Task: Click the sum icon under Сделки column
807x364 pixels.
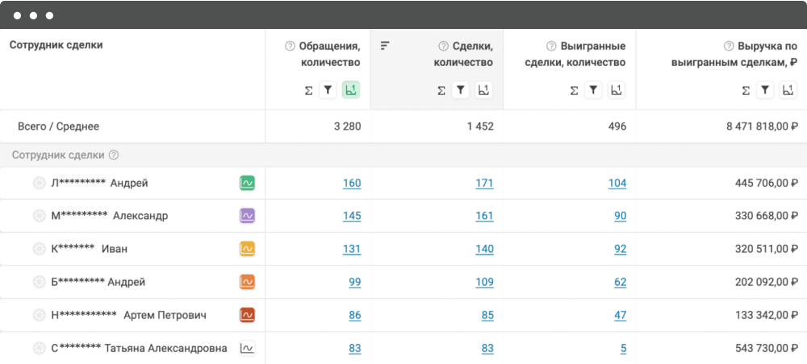Action: 441,90
